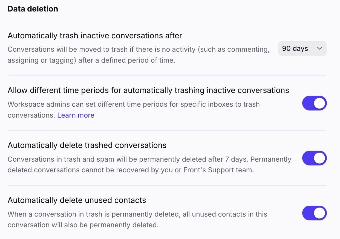This screenshot has width=340, height=239.
Task: Click 'Automatically delete trashed conversations' title
Action: tap(87, 145)
